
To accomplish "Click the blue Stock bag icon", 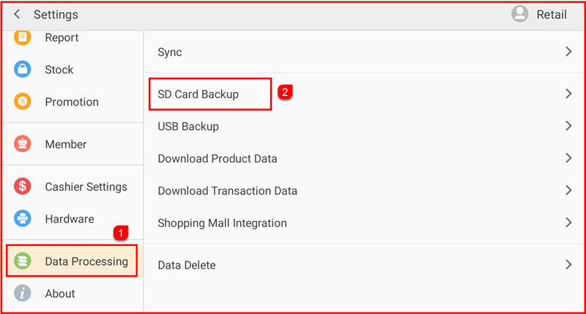I will (23, 70).
